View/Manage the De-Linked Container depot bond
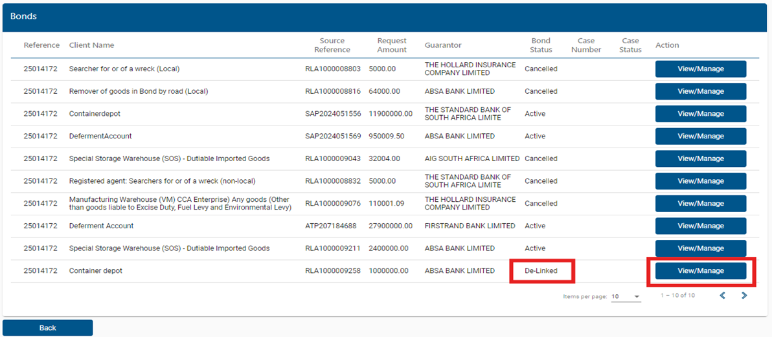 point(701,271)
